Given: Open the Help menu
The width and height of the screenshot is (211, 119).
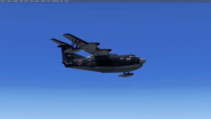Looking at the screenshot, I should coord(61,1).
